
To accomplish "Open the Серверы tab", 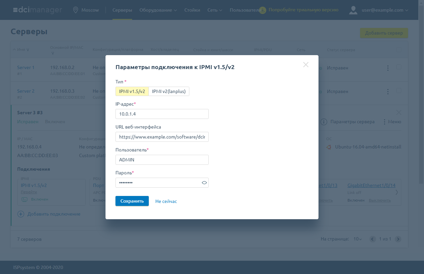I will [122, 10].
